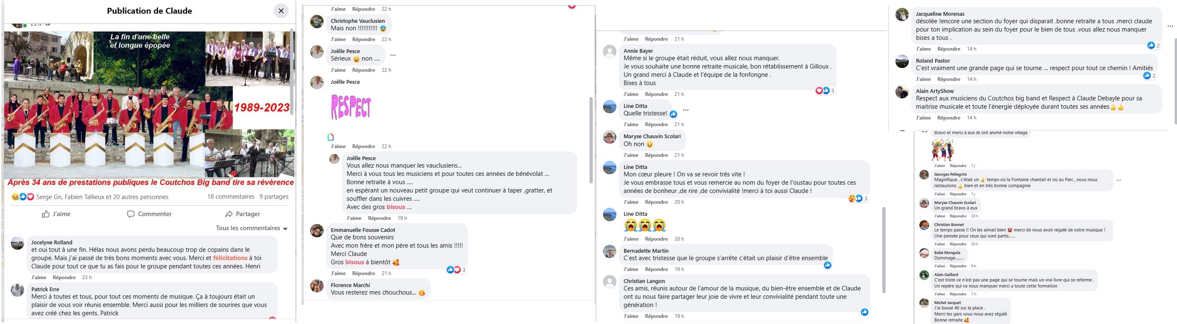Click the Commenter speech bubble icon
1177x324 pixels.
(x=131, y=214)
